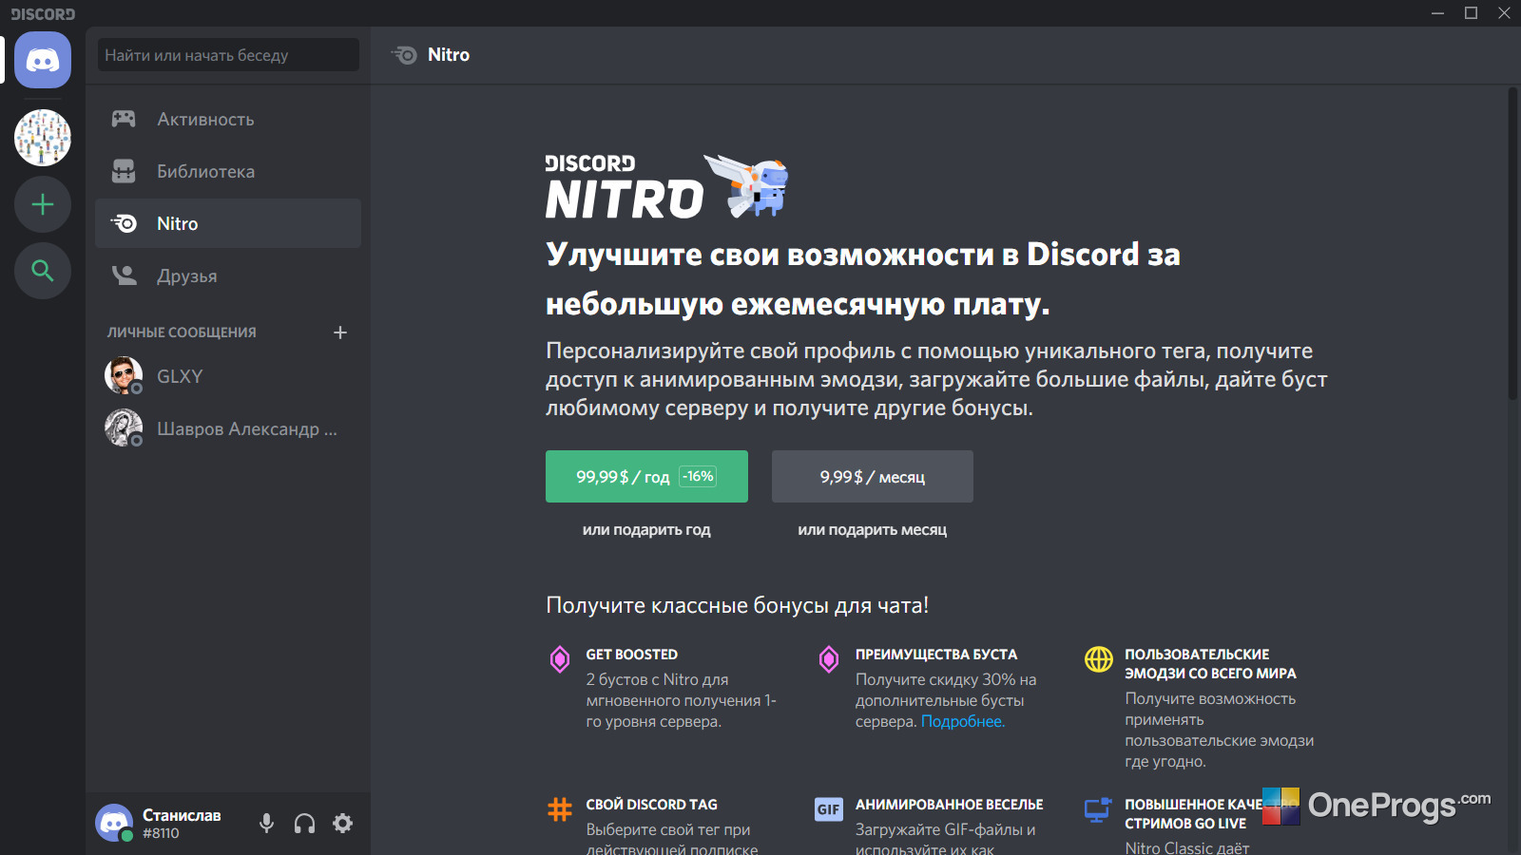Open the server with the crowd avatar

tap(43, 138)
